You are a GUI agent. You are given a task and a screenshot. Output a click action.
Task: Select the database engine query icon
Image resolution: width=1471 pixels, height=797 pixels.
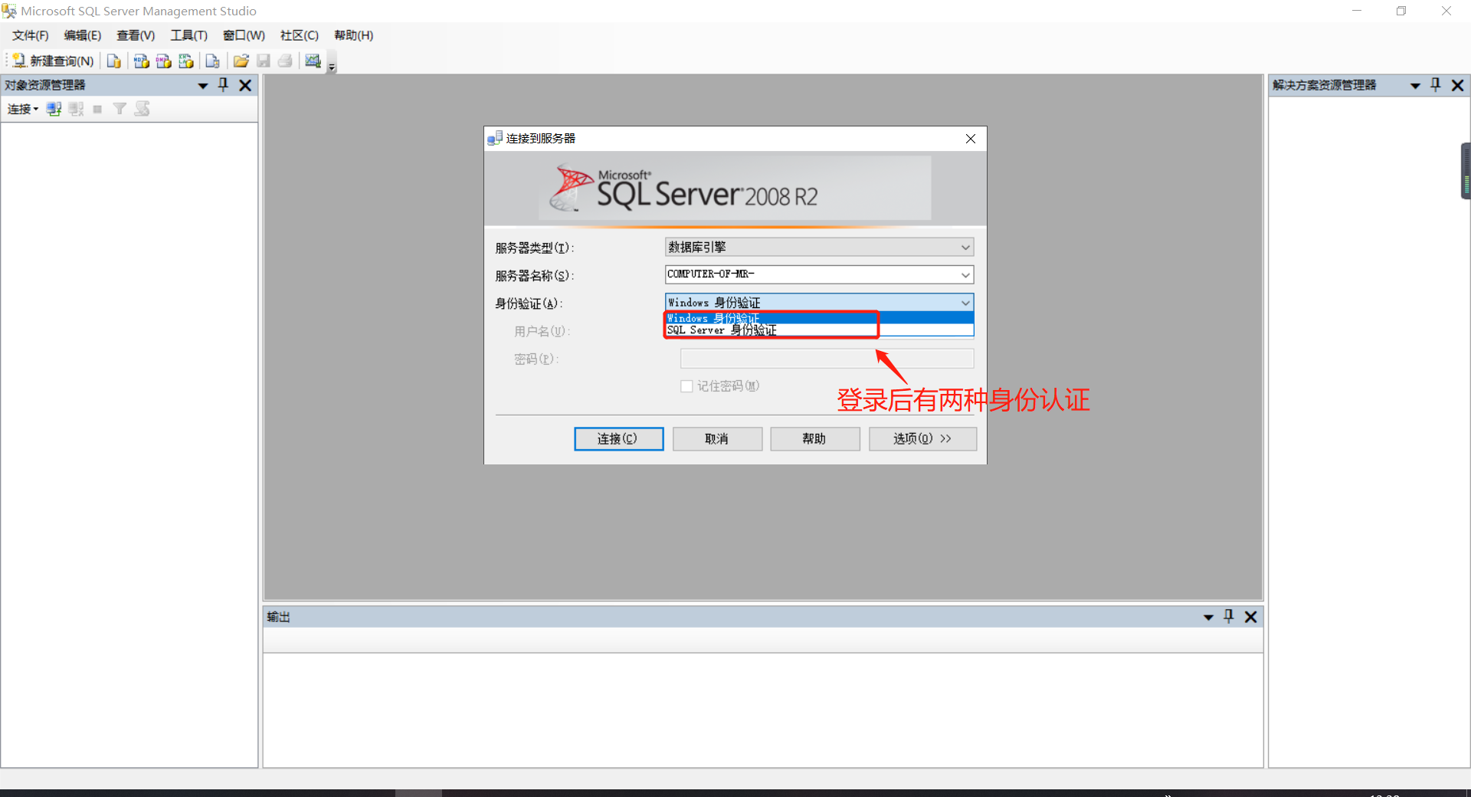click(x=113, y=61)
